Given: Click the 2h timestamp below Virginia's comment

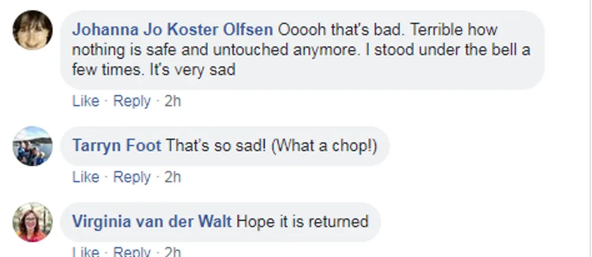Looking at the screenshot, I should pyautogui.click(x=172, y=252).
